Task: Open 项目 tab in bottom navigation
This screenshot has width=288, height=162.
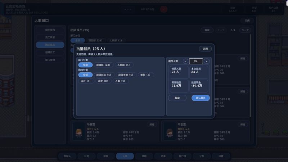Action: click(x=105, y=156)
